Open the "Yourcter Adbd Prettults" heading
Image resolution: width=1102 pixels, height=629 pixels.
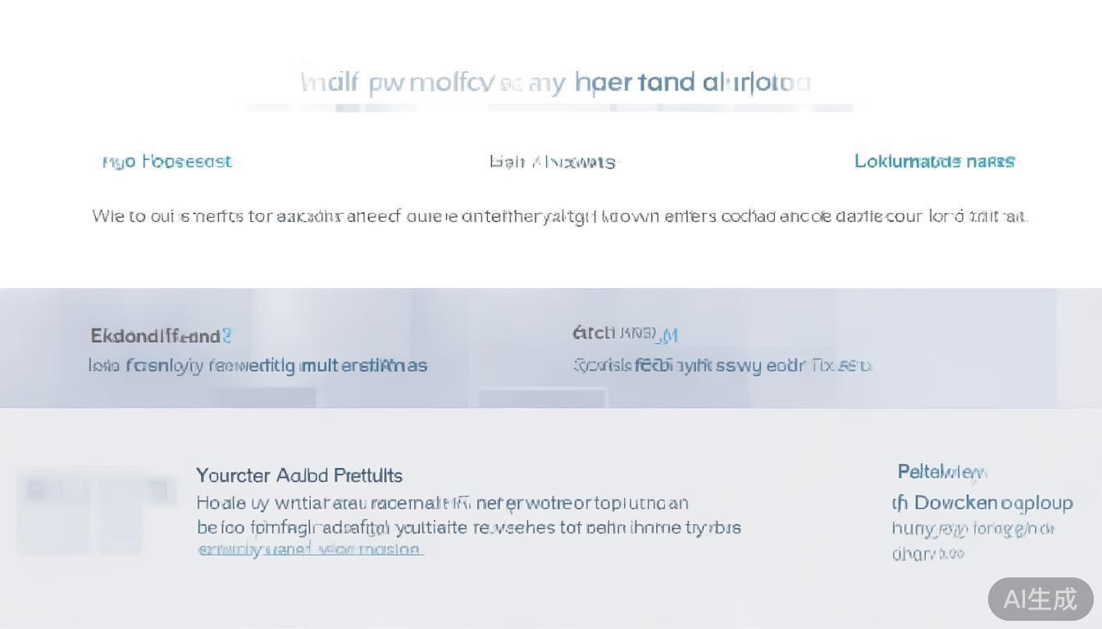(x=299, y=475)
